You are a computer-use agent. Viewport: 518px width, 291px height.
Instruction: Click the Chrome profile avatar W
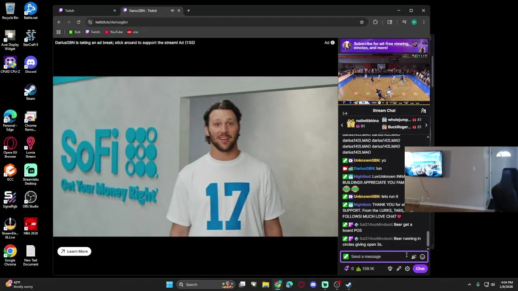414,22
